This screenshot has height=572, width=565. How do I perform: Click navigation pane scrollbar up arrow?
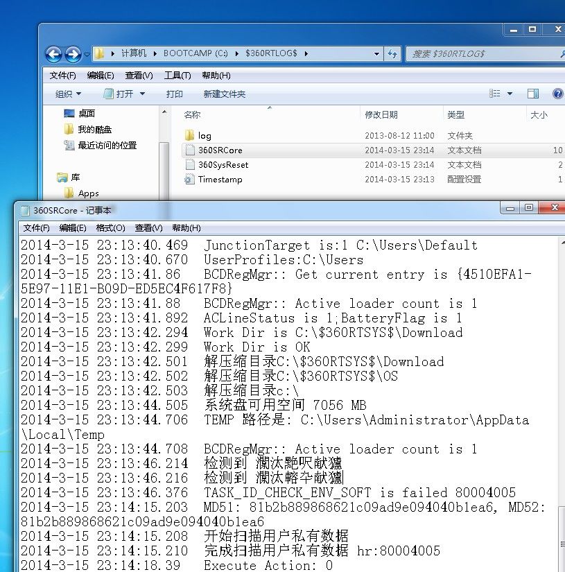[164, 112]
